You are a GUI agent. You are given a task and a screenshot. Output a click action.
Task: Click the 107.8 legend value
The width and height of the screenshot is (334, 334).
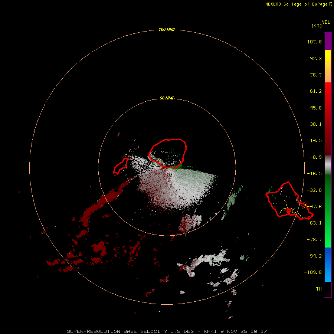(x=314, y=42)
